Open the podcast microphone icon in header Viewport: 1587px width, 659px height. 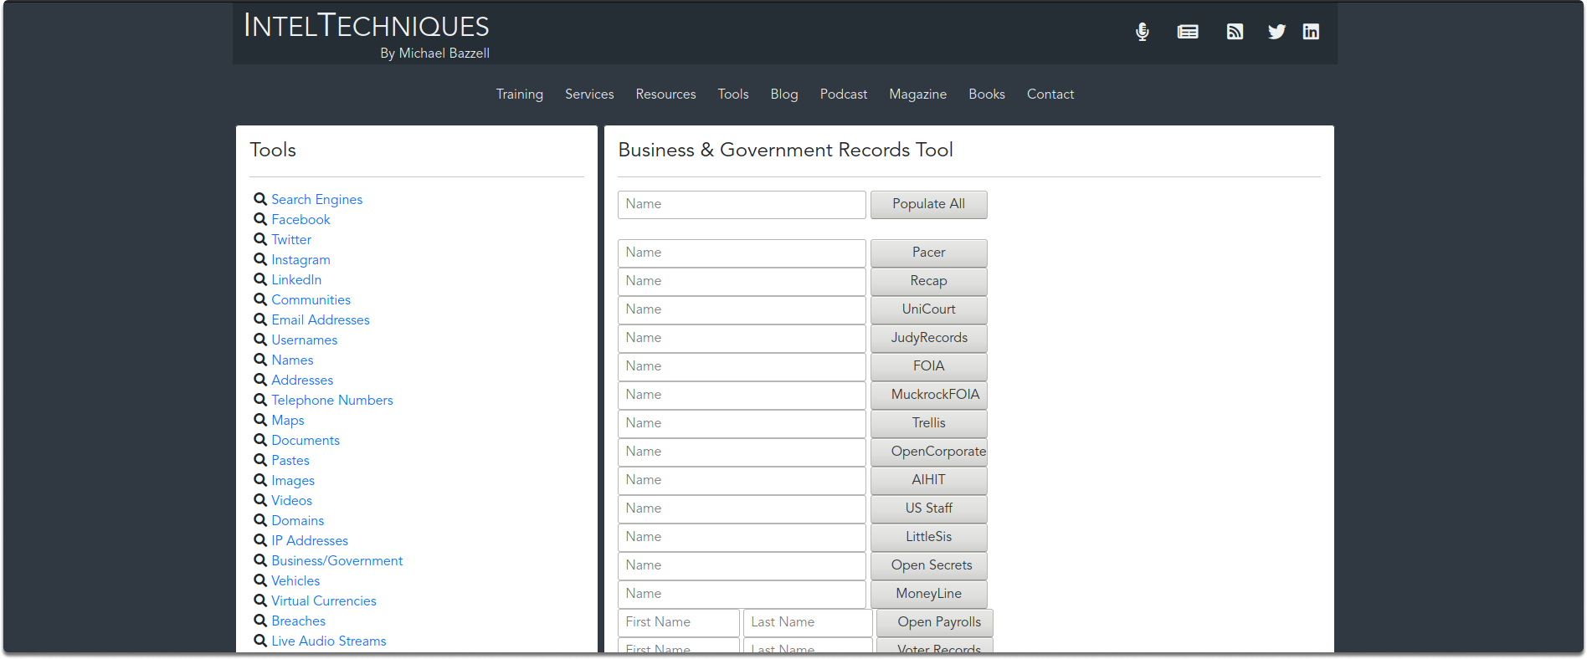tap(1142, 32)
